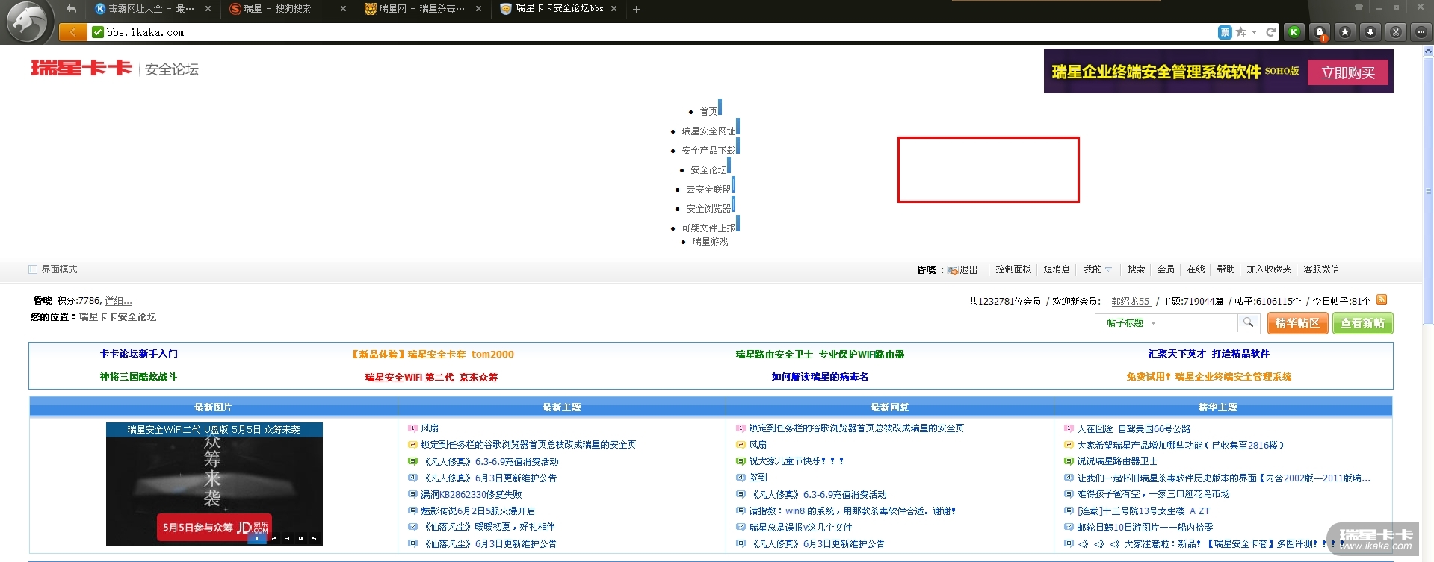The width and height of the screenshot is (1434, 562).
Task: Click the scissors toolbar icon
Action: coord(1396,32)
